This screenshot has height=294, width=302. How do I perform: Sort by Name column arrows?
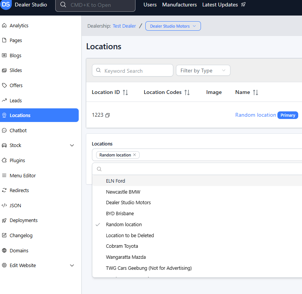click(255, 92)
